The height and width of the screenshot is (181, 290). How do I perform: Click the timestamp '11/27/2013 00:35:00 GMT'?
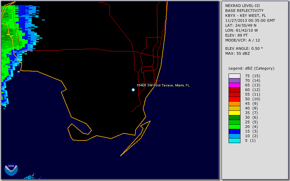coord(250,20)
